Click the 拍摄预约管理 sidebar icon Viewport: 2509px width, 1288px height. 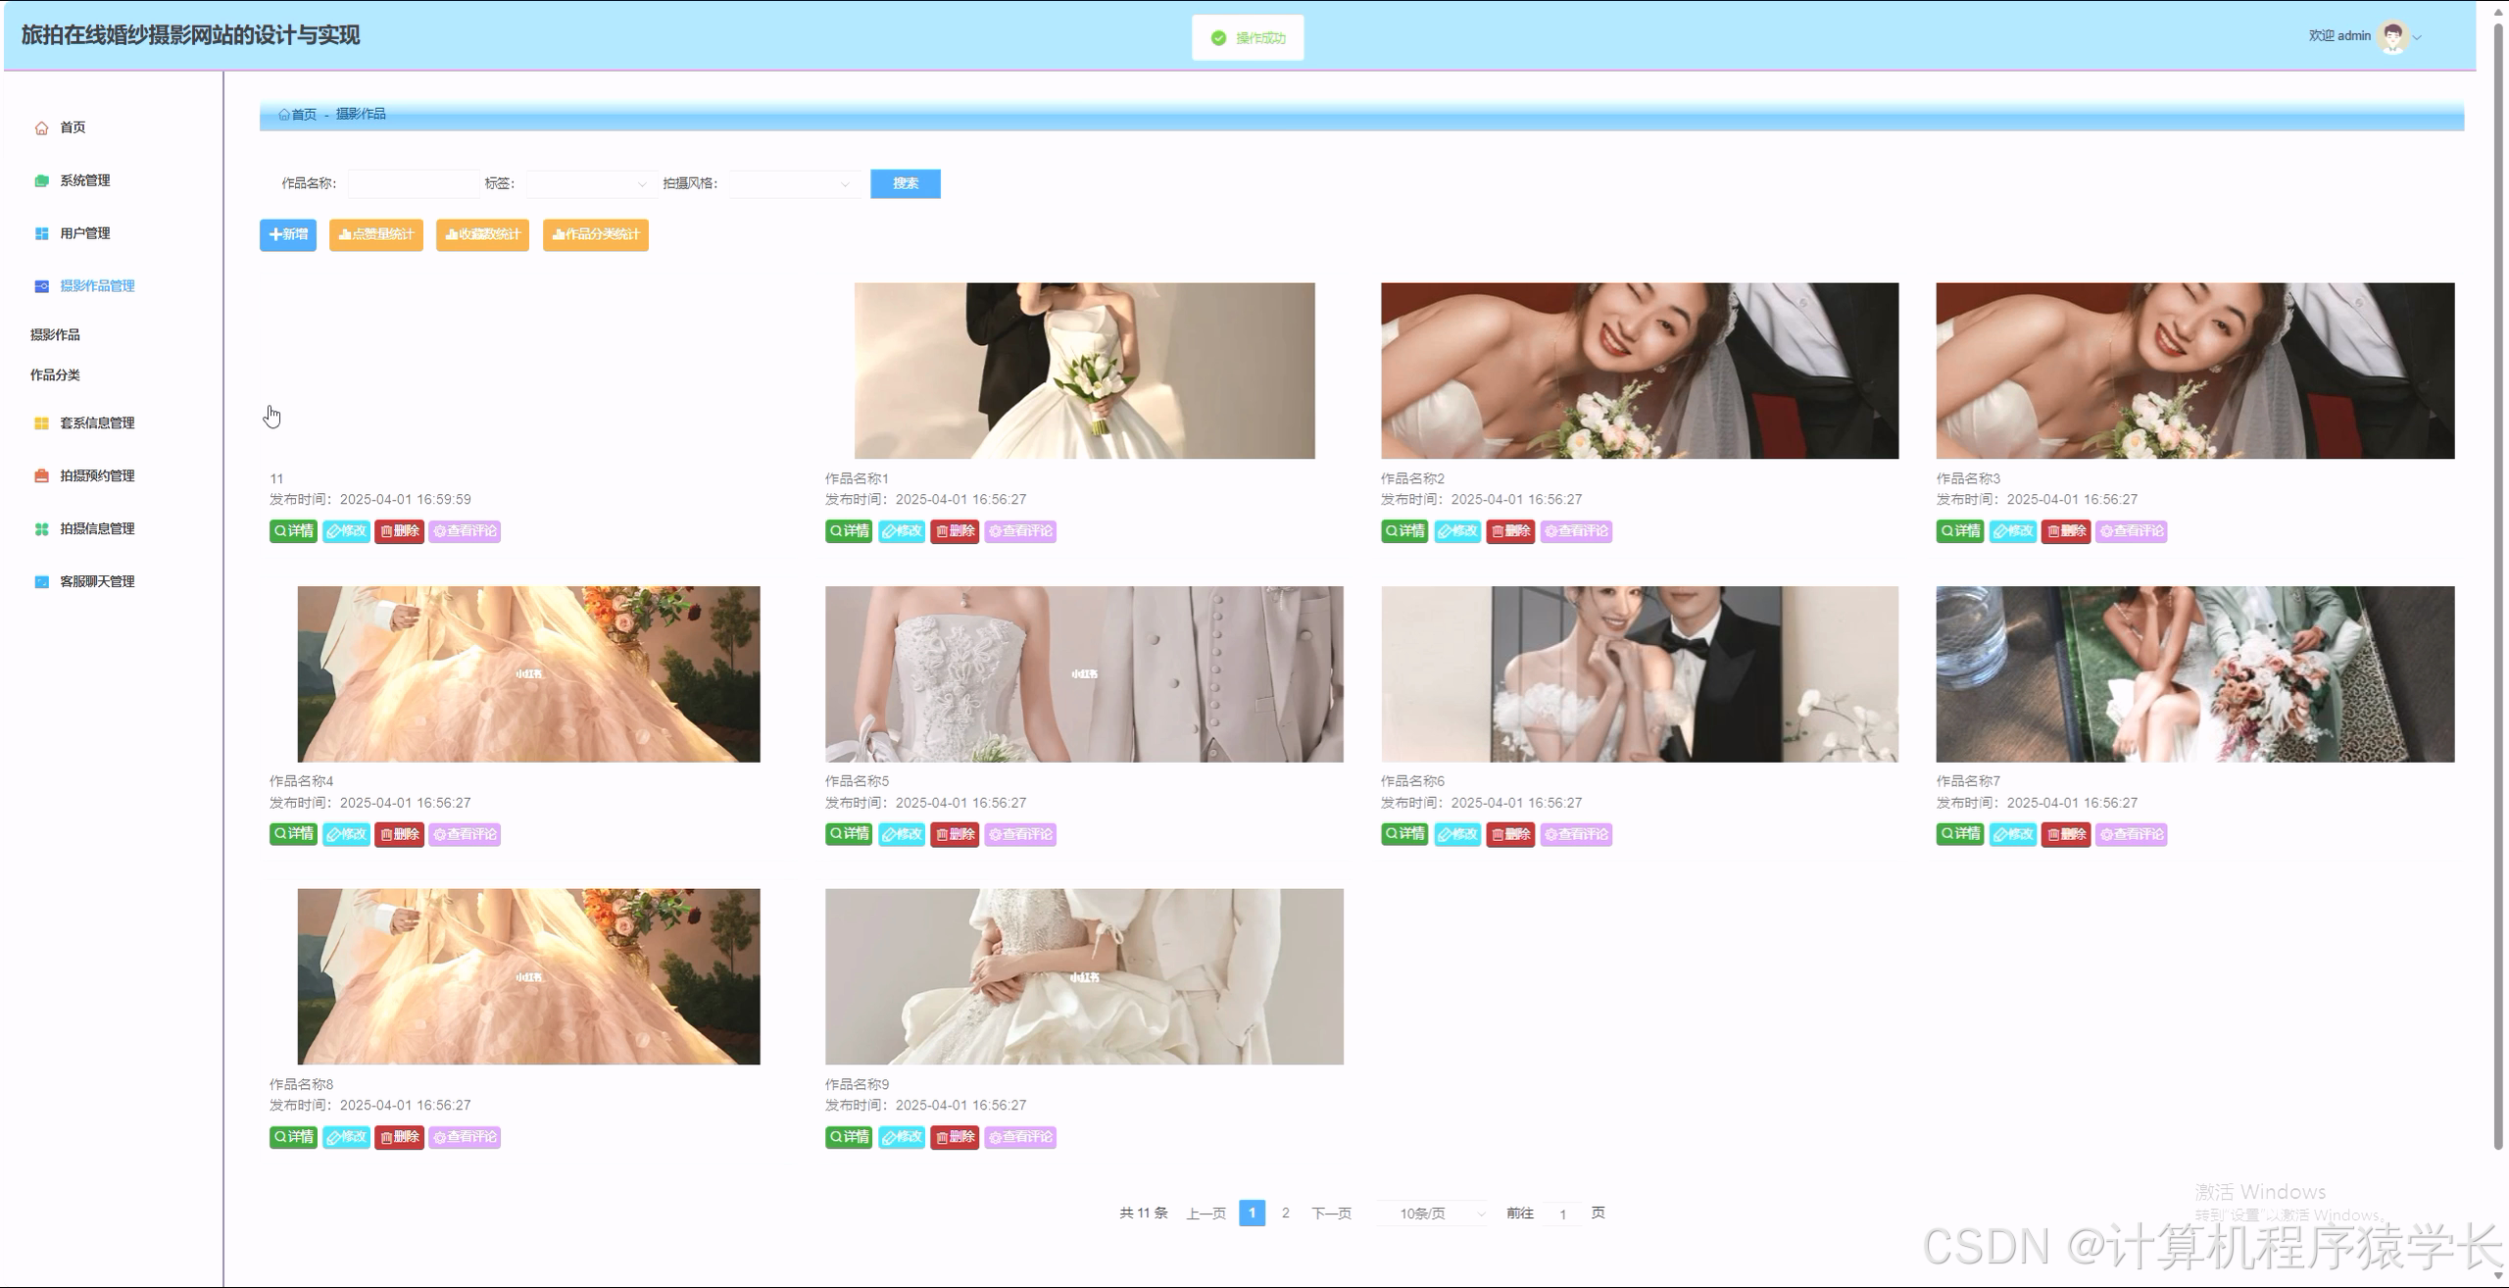(41, 476)
